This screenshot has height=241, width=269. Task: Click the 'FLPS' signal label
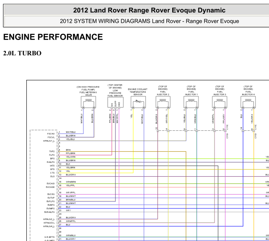click(52, 155)
